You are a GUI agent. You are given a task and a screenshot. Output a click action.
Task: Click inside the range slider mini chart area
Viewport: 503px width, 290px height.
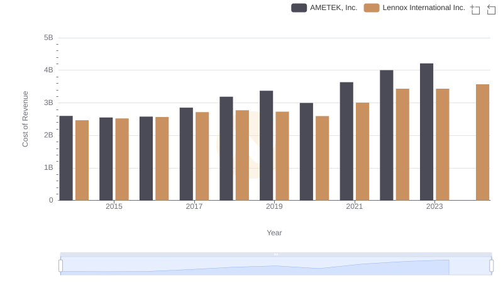pyautogui.click(x=251, y=266)
